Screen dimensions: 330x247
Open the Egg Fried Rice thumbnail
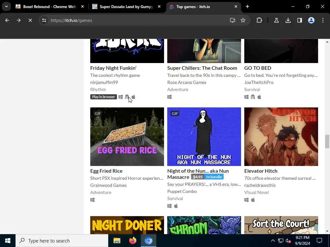coord(127,136)
